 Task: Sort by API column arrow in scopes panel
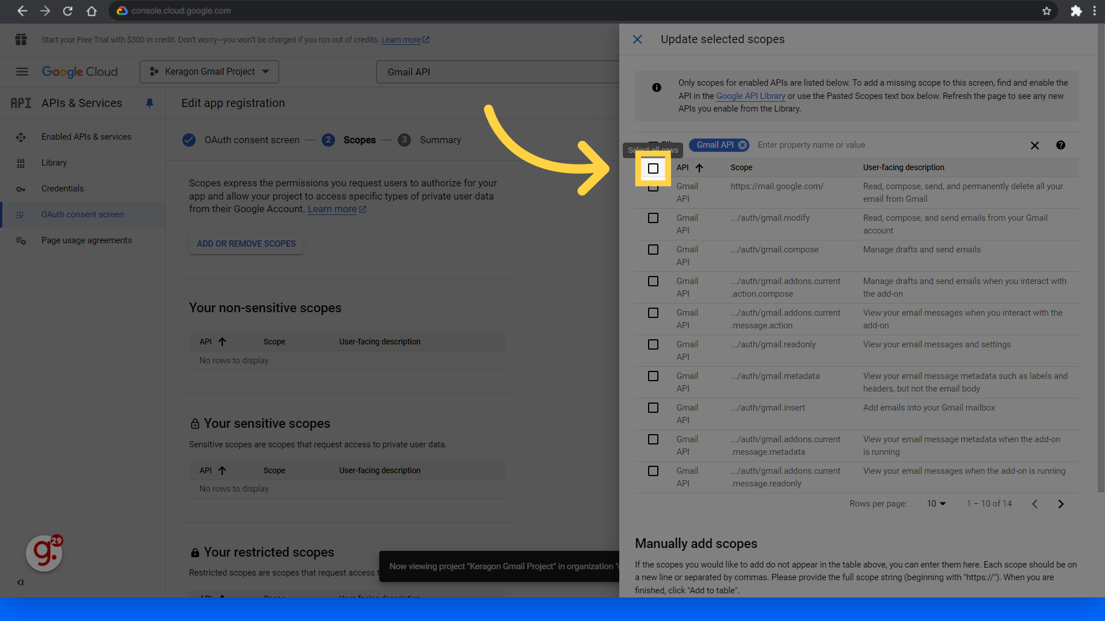(x=699, y=168)
